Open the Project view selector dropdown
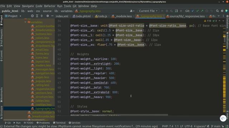The width and height of the screenshot is (229, 128). click(13, 16)
